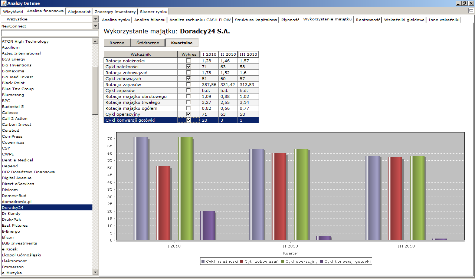This screenshot has height=279, width=475.
Task: Enable chart for Rotacja zobowiązań
Action: click(x=189, y=73)
